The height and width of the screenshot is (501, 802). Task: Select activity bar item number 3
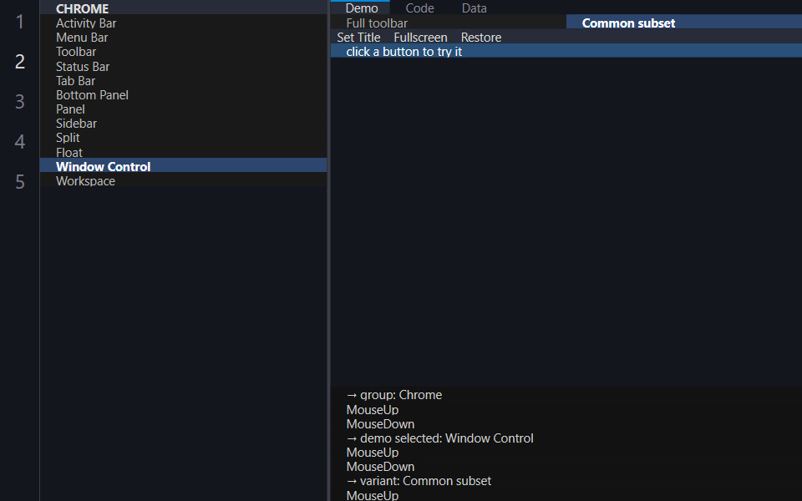[x=19, y=101]
